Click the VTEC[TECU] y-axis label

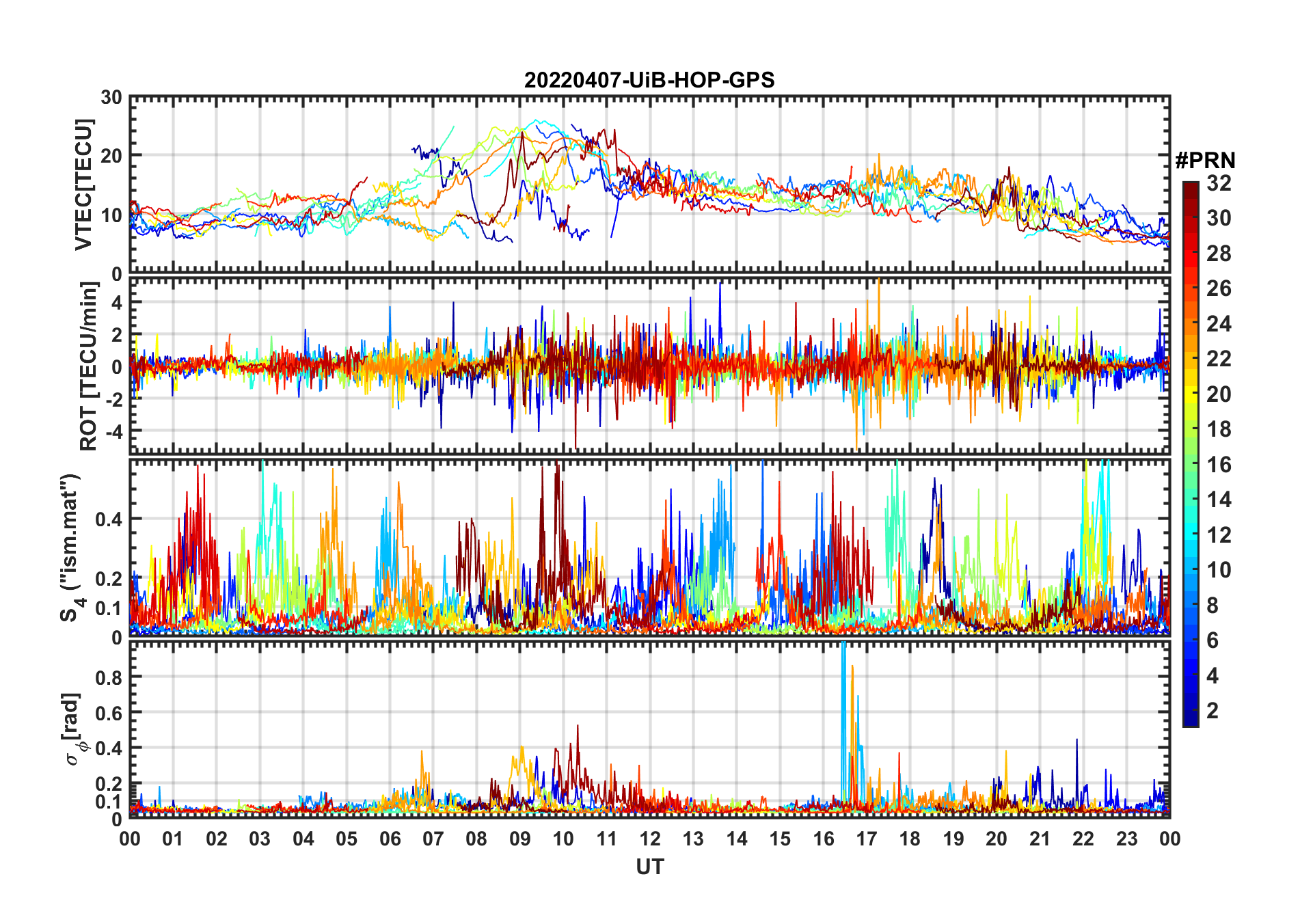pos(83,185)
